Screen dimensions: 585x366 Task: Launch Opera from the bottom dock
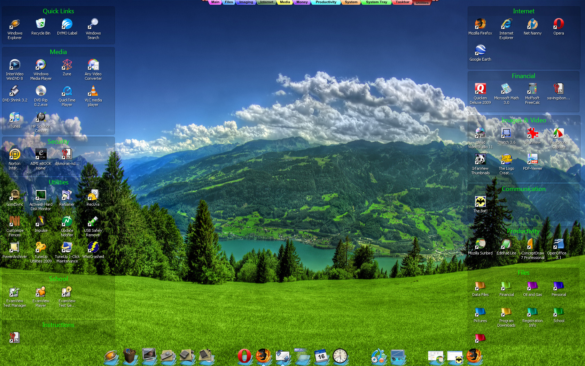point(244,356)
